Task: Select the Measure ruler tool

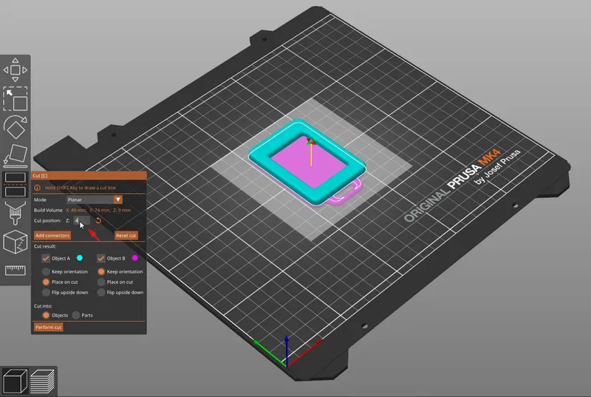Action: pos(15,270)
